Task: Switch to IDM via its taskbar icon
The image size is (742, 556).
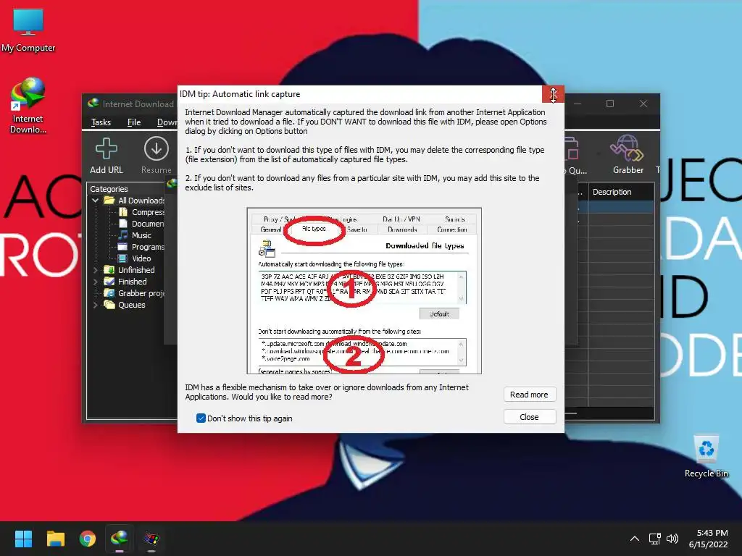Action: click(120, 539)
